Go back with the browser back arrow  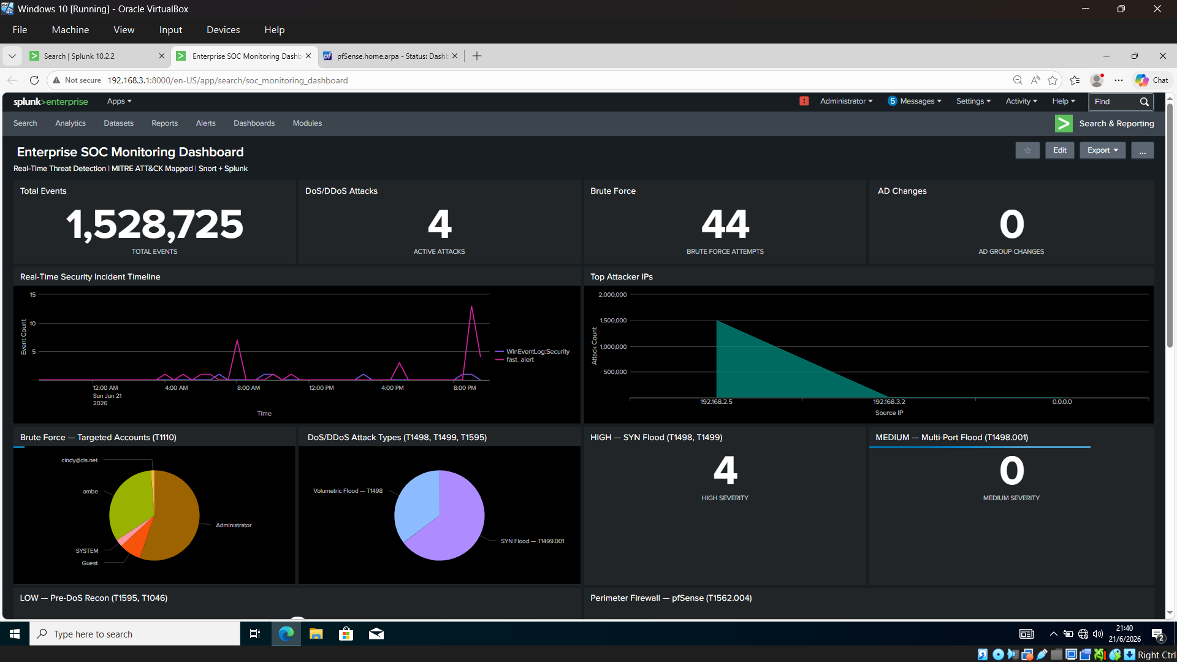point(12,80)
